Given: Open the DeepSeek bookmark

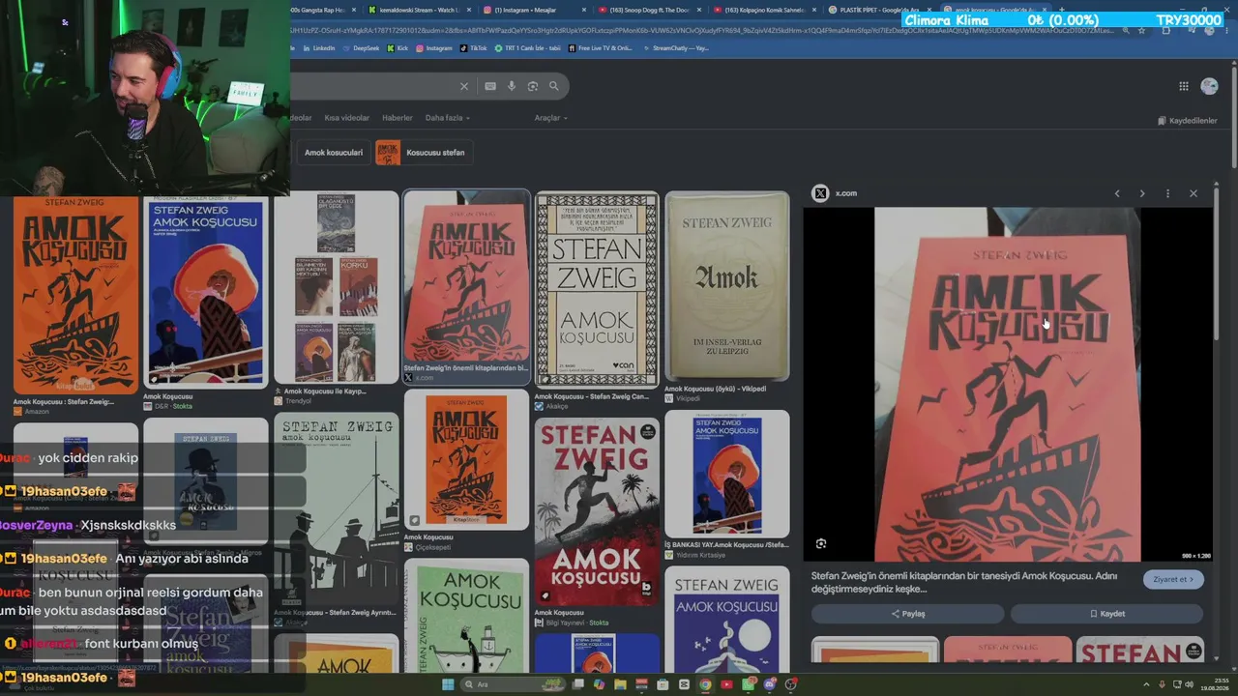Looking at the screenshot, I should click(361, 48).
